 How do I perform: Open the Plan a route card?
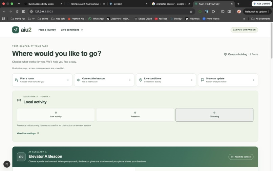point(42,80)
